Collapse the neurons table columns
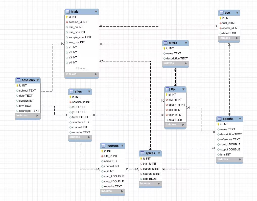The image size is (257, 201). coord(122,146)
